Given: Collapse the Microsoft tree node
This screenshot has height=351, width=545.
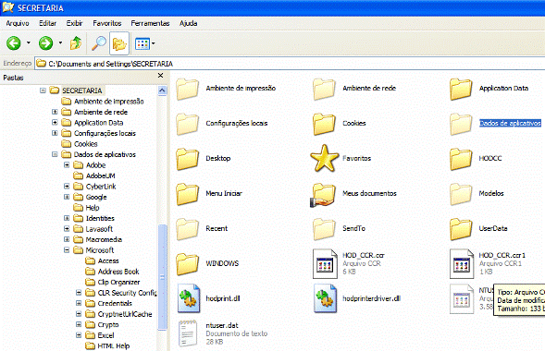Looking at the screenshot, I should [67, 250].
